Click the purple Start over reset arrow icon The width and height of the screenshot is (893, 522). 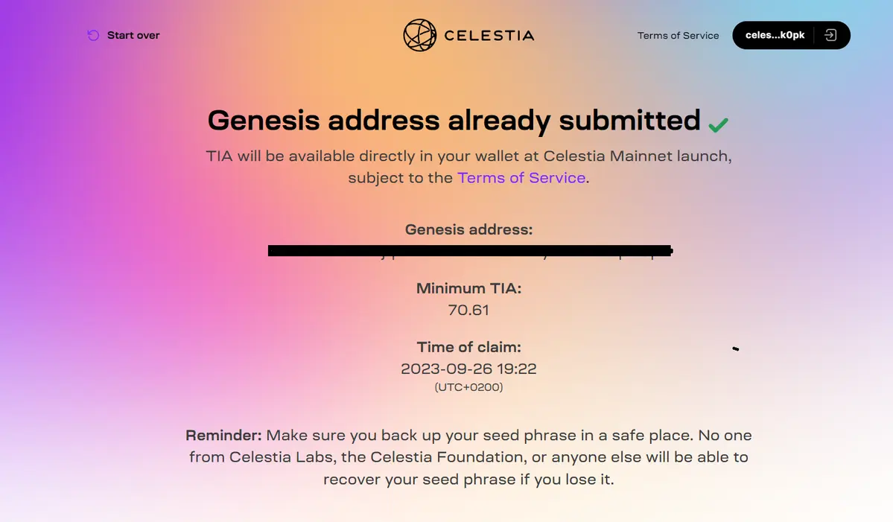coord(92,35)
